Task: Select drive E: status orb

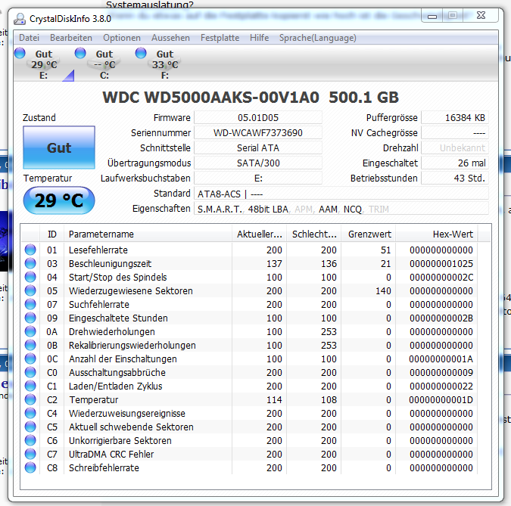Action: pyautogui.click(x=20, y=53)
